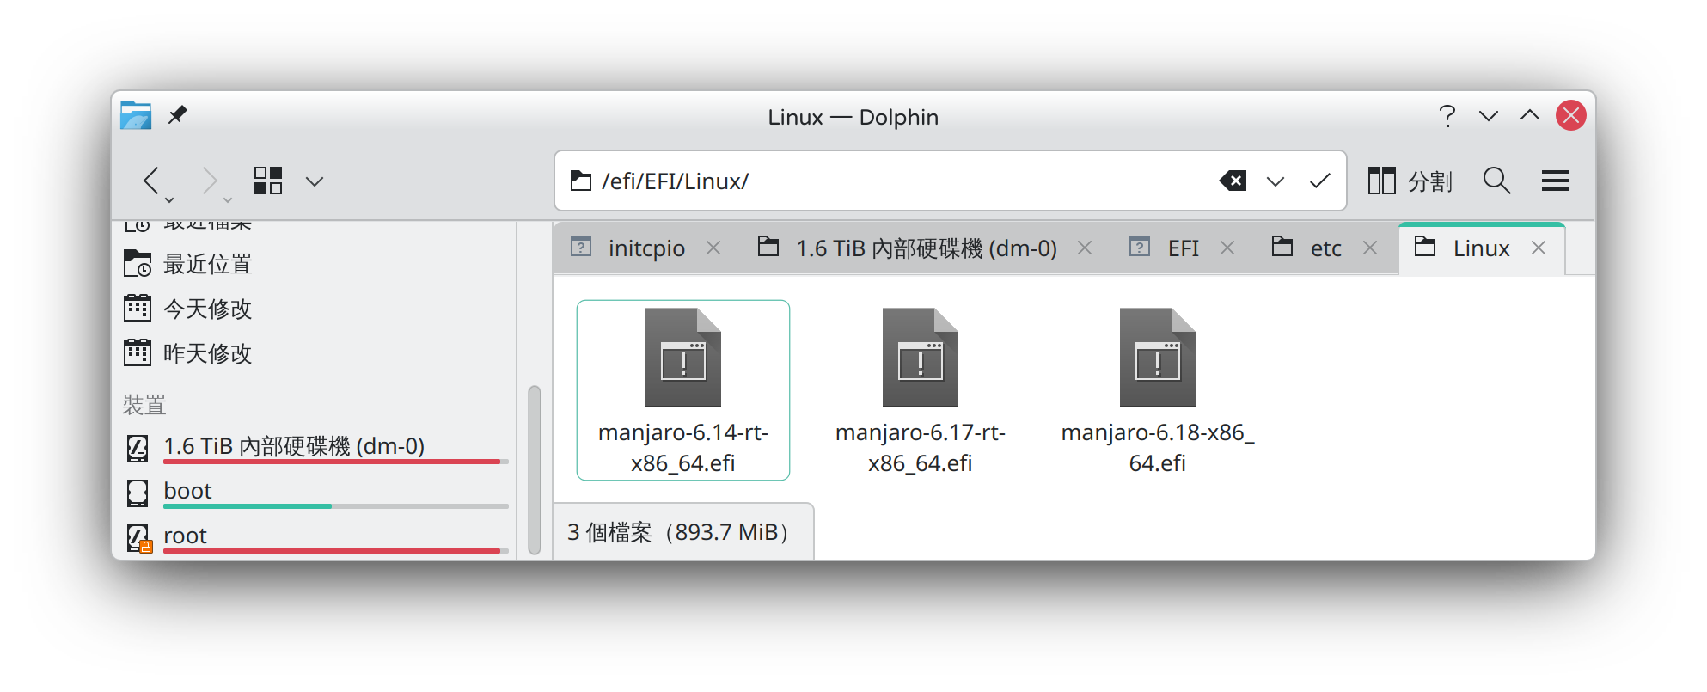
Task: Click the pin window icon
Action: click(178, 115)
